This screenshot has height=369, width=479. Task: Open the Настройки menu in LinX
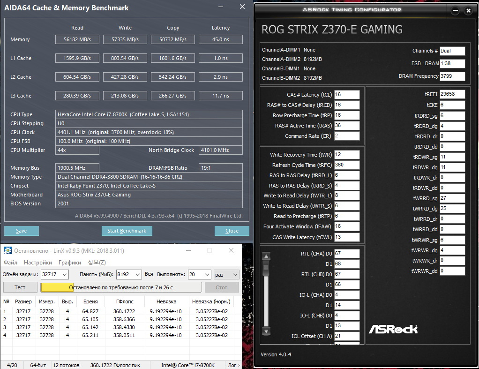pyautogui.click(x=38, y=262)
